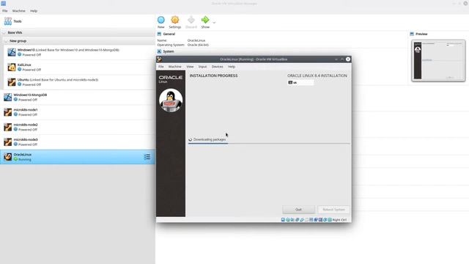Image resolution: width=469 pixels, height=264 pixels.
Task: Click the microk8s-node1 VM icon
Action: coord(8,112)
